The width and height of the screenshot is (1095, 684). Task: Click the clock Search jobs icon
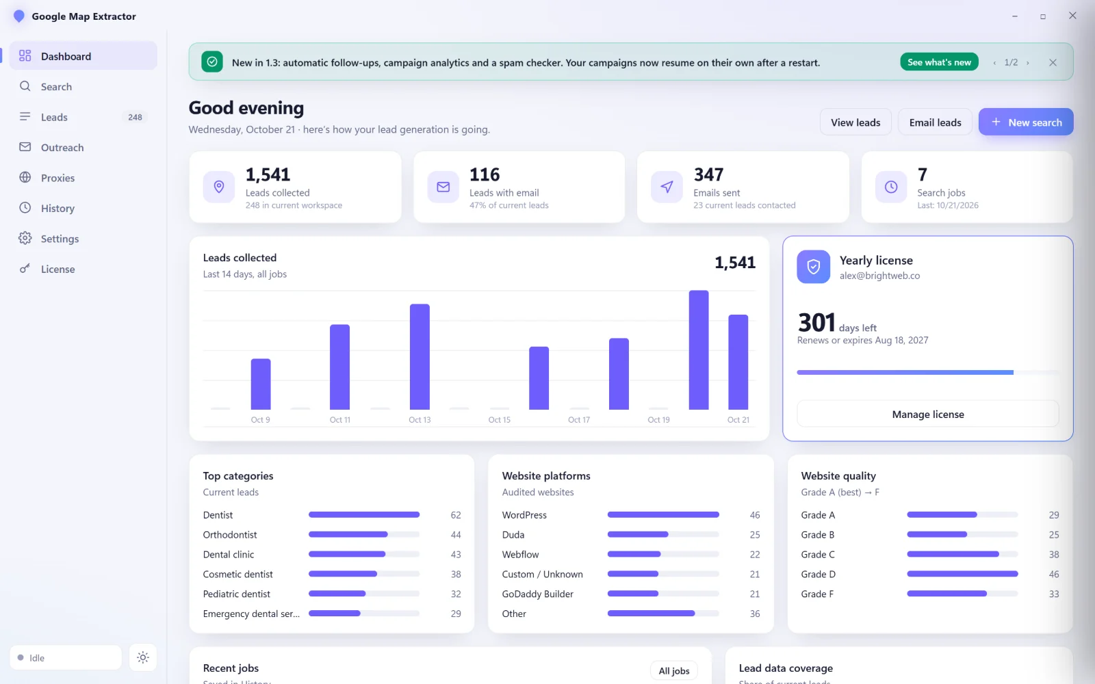tap(891, 187)
